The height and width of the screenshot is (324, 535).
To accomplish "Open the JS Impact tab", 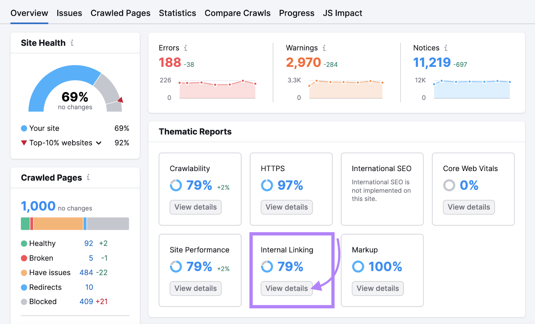I will pyautogui.click(x=342, y=13).
